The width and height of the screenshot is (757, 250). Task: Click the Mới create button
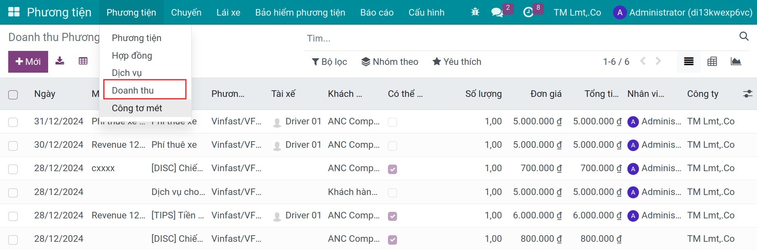click(28, 62)
